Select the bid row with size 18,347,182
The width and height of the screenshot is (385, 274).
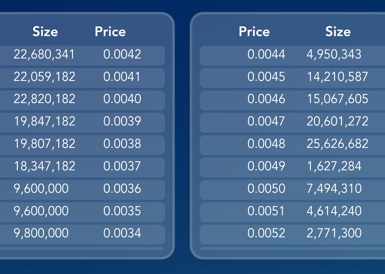[x=82, y=168]
